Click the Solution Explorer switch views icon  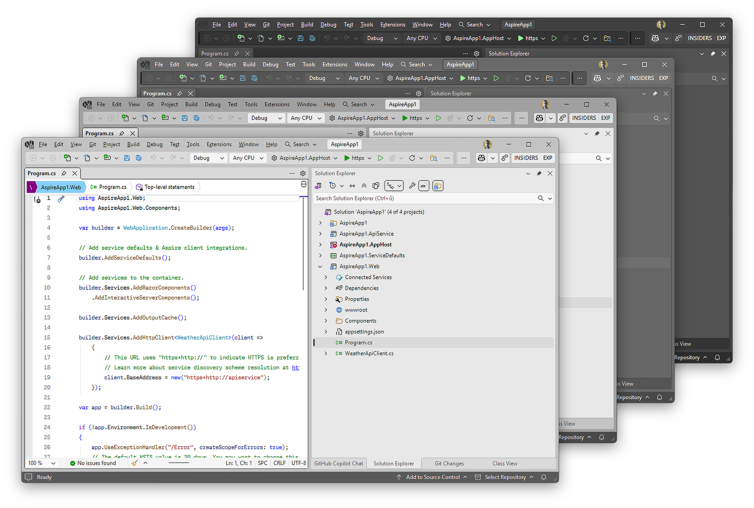pyautogui.click(x=318, y=186)
